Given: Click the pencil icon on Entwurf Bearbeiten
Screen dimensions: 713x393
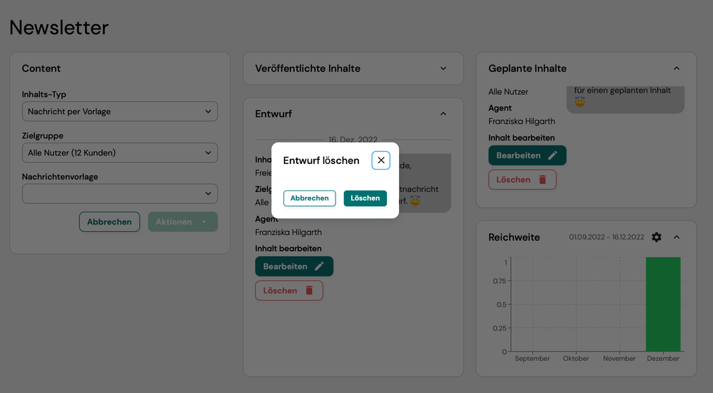Looking at the screenshot, I should click(x=319, y=266).
